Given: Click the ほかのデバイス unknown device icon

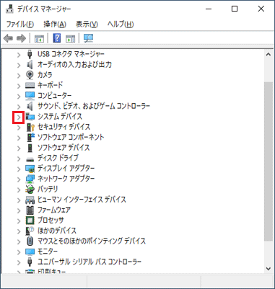Looking at the screenshot, I should (x=30, y=231).
